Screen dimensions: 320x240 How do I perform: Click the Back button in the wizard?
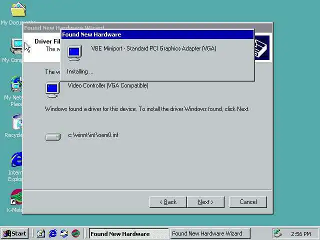tap(168, 202)
